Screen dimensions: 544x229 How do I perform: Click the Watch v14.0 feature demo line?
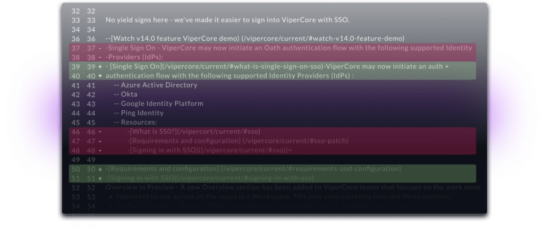pyautogui.click(x=255, y=38)
